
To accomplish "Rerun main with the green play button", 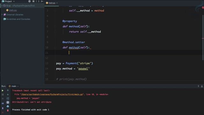I will click(x=3, y=90).
